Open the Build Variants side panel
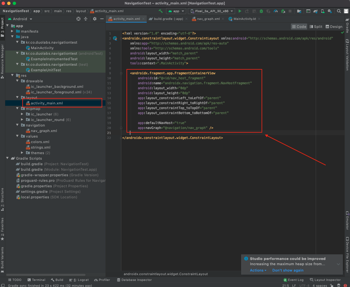The image size is (350, 287). pos(2,260)
